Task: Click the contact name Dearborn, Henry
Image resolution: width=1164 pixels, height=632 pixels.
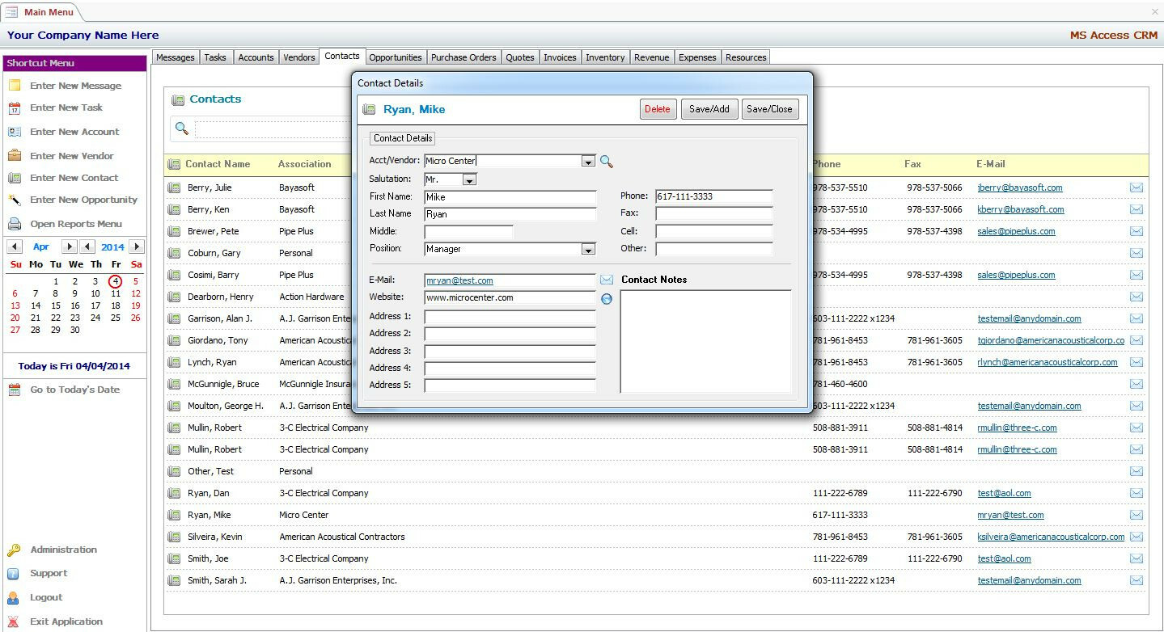Action: point(221,297)
